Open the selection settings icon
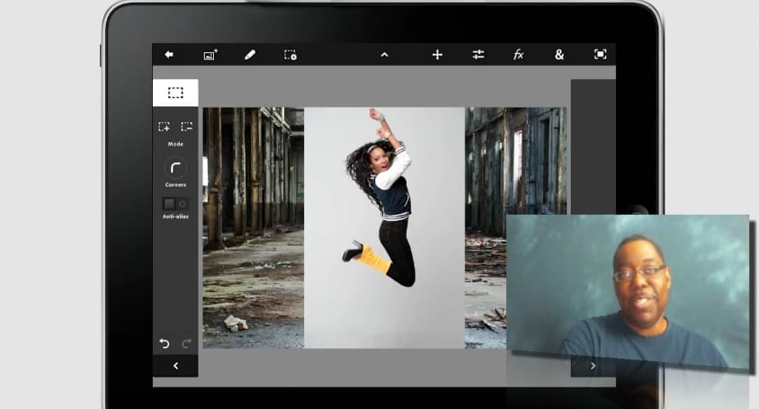759x409 pixels. (x=290, y=55)
